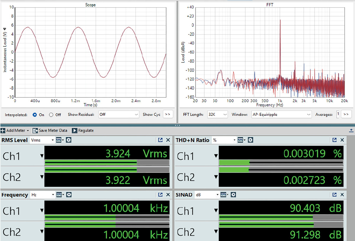
Task: Open SINAD dB unit dropdown
Action: [x=207, y=195]
